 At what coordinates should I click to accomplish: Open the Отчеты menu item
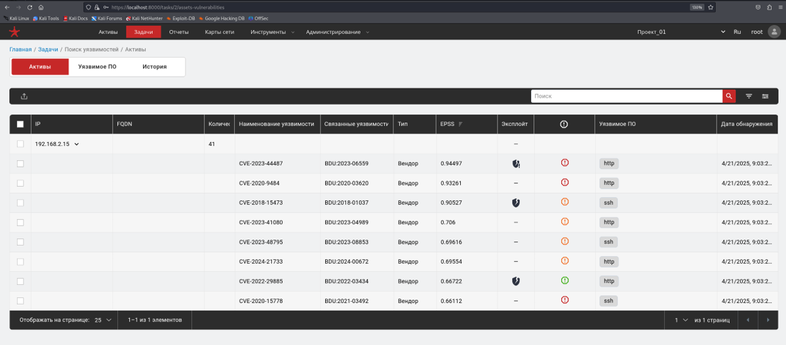tap(179, 32)
